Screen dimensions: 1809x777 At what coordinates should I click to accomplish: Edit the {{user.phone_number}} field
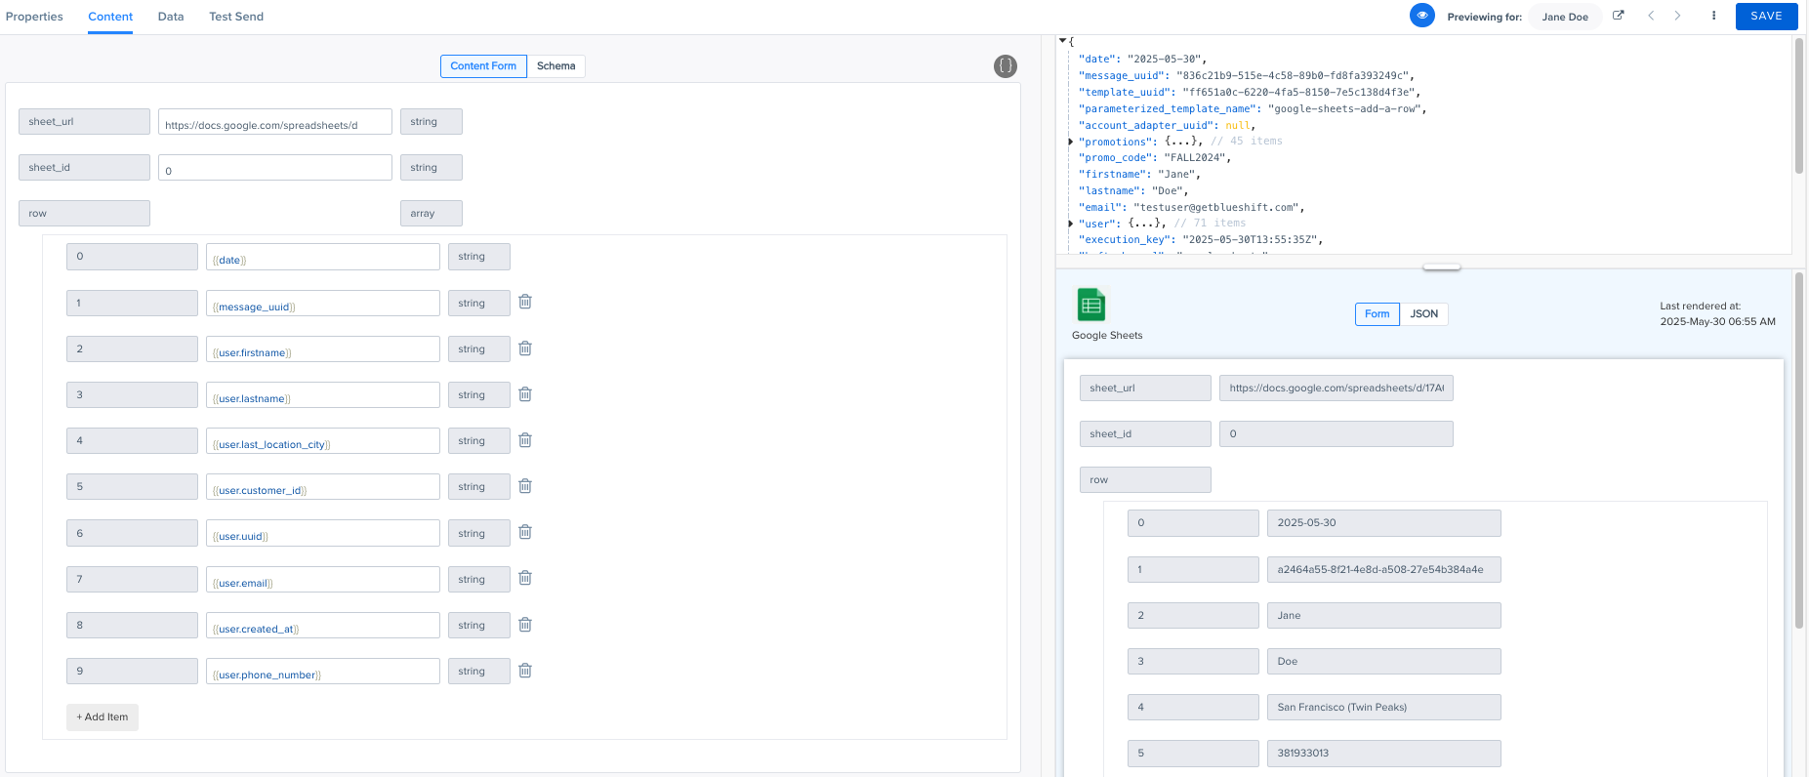click(x=323, y=672)
